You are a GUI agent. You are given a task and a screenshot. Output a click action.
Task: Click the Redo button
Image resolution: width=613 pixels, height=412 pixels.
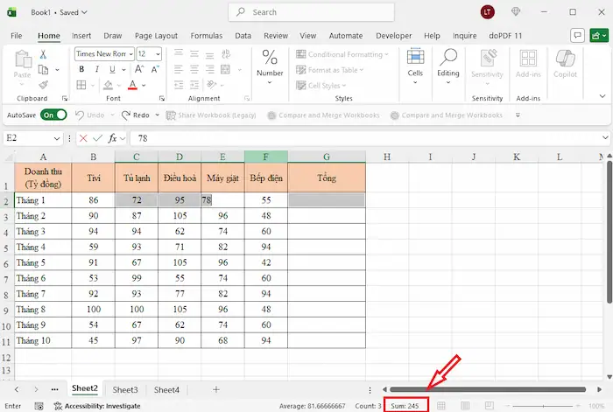point(135,115)
